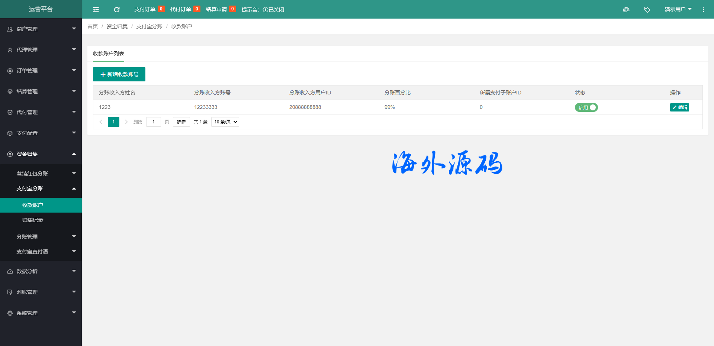Click the refresh page icon
This screenshot has width=714, height=346.
click(117, 10)
